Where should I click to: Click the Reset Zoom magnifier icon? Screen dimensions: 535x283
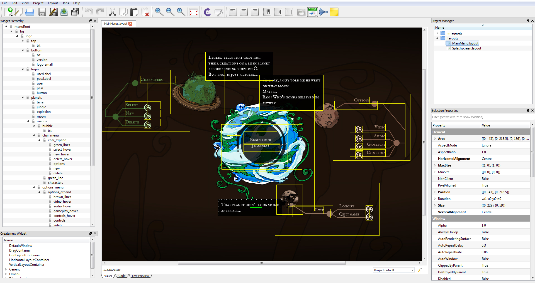(x=181, y=12)
